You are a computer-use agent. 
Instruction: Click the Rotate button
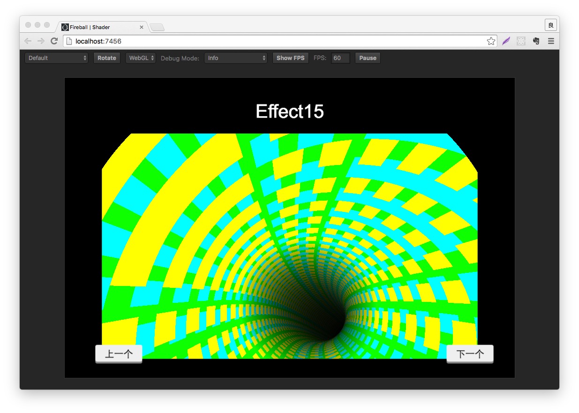[x=107, y=58]
